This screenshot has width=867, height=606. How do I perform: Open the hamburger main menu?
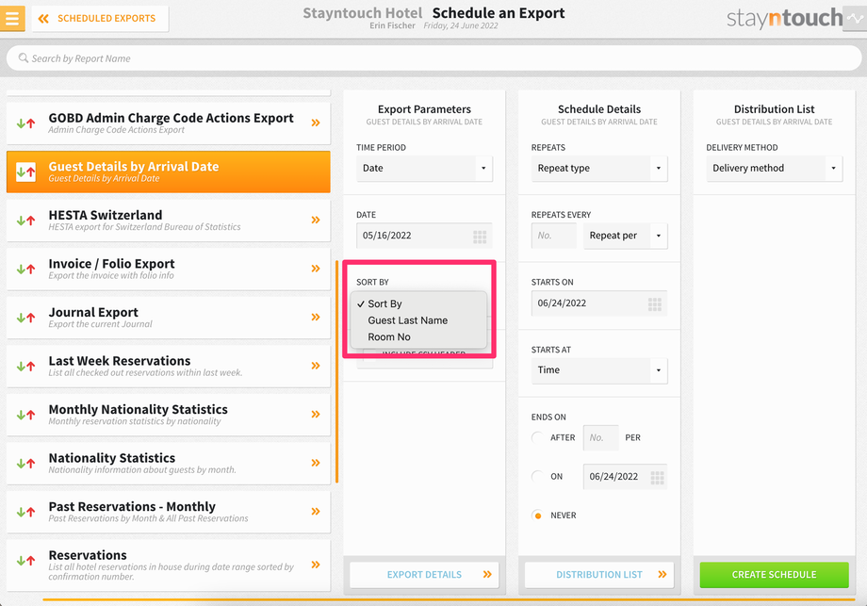(12, 18)
